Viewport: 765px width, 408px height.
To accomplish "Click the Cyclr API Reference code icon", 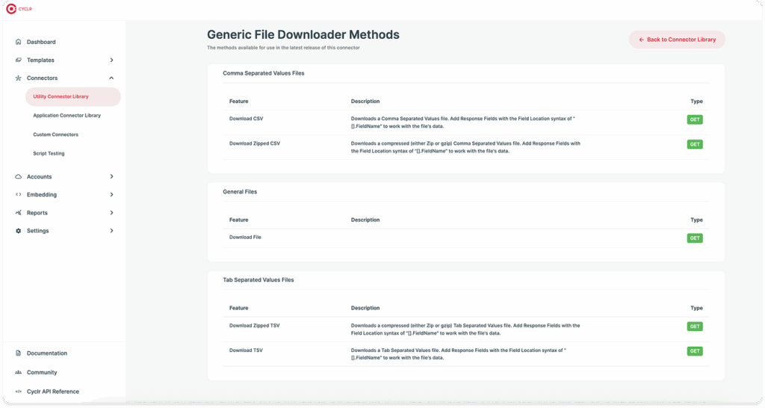I will pyautogui.click(x=19, y=392).
